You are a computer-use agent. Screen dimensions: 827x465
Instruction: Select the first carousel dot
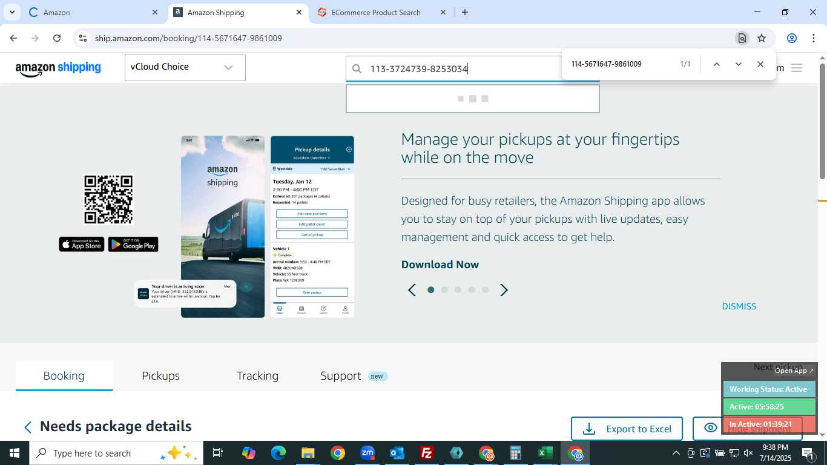point(431,290)
